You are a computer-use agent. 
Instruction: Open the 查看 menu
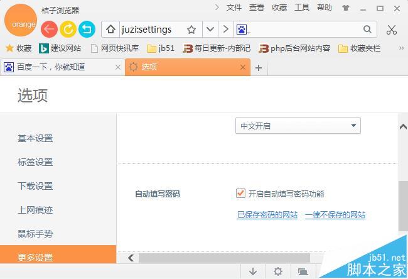[257, 8]
